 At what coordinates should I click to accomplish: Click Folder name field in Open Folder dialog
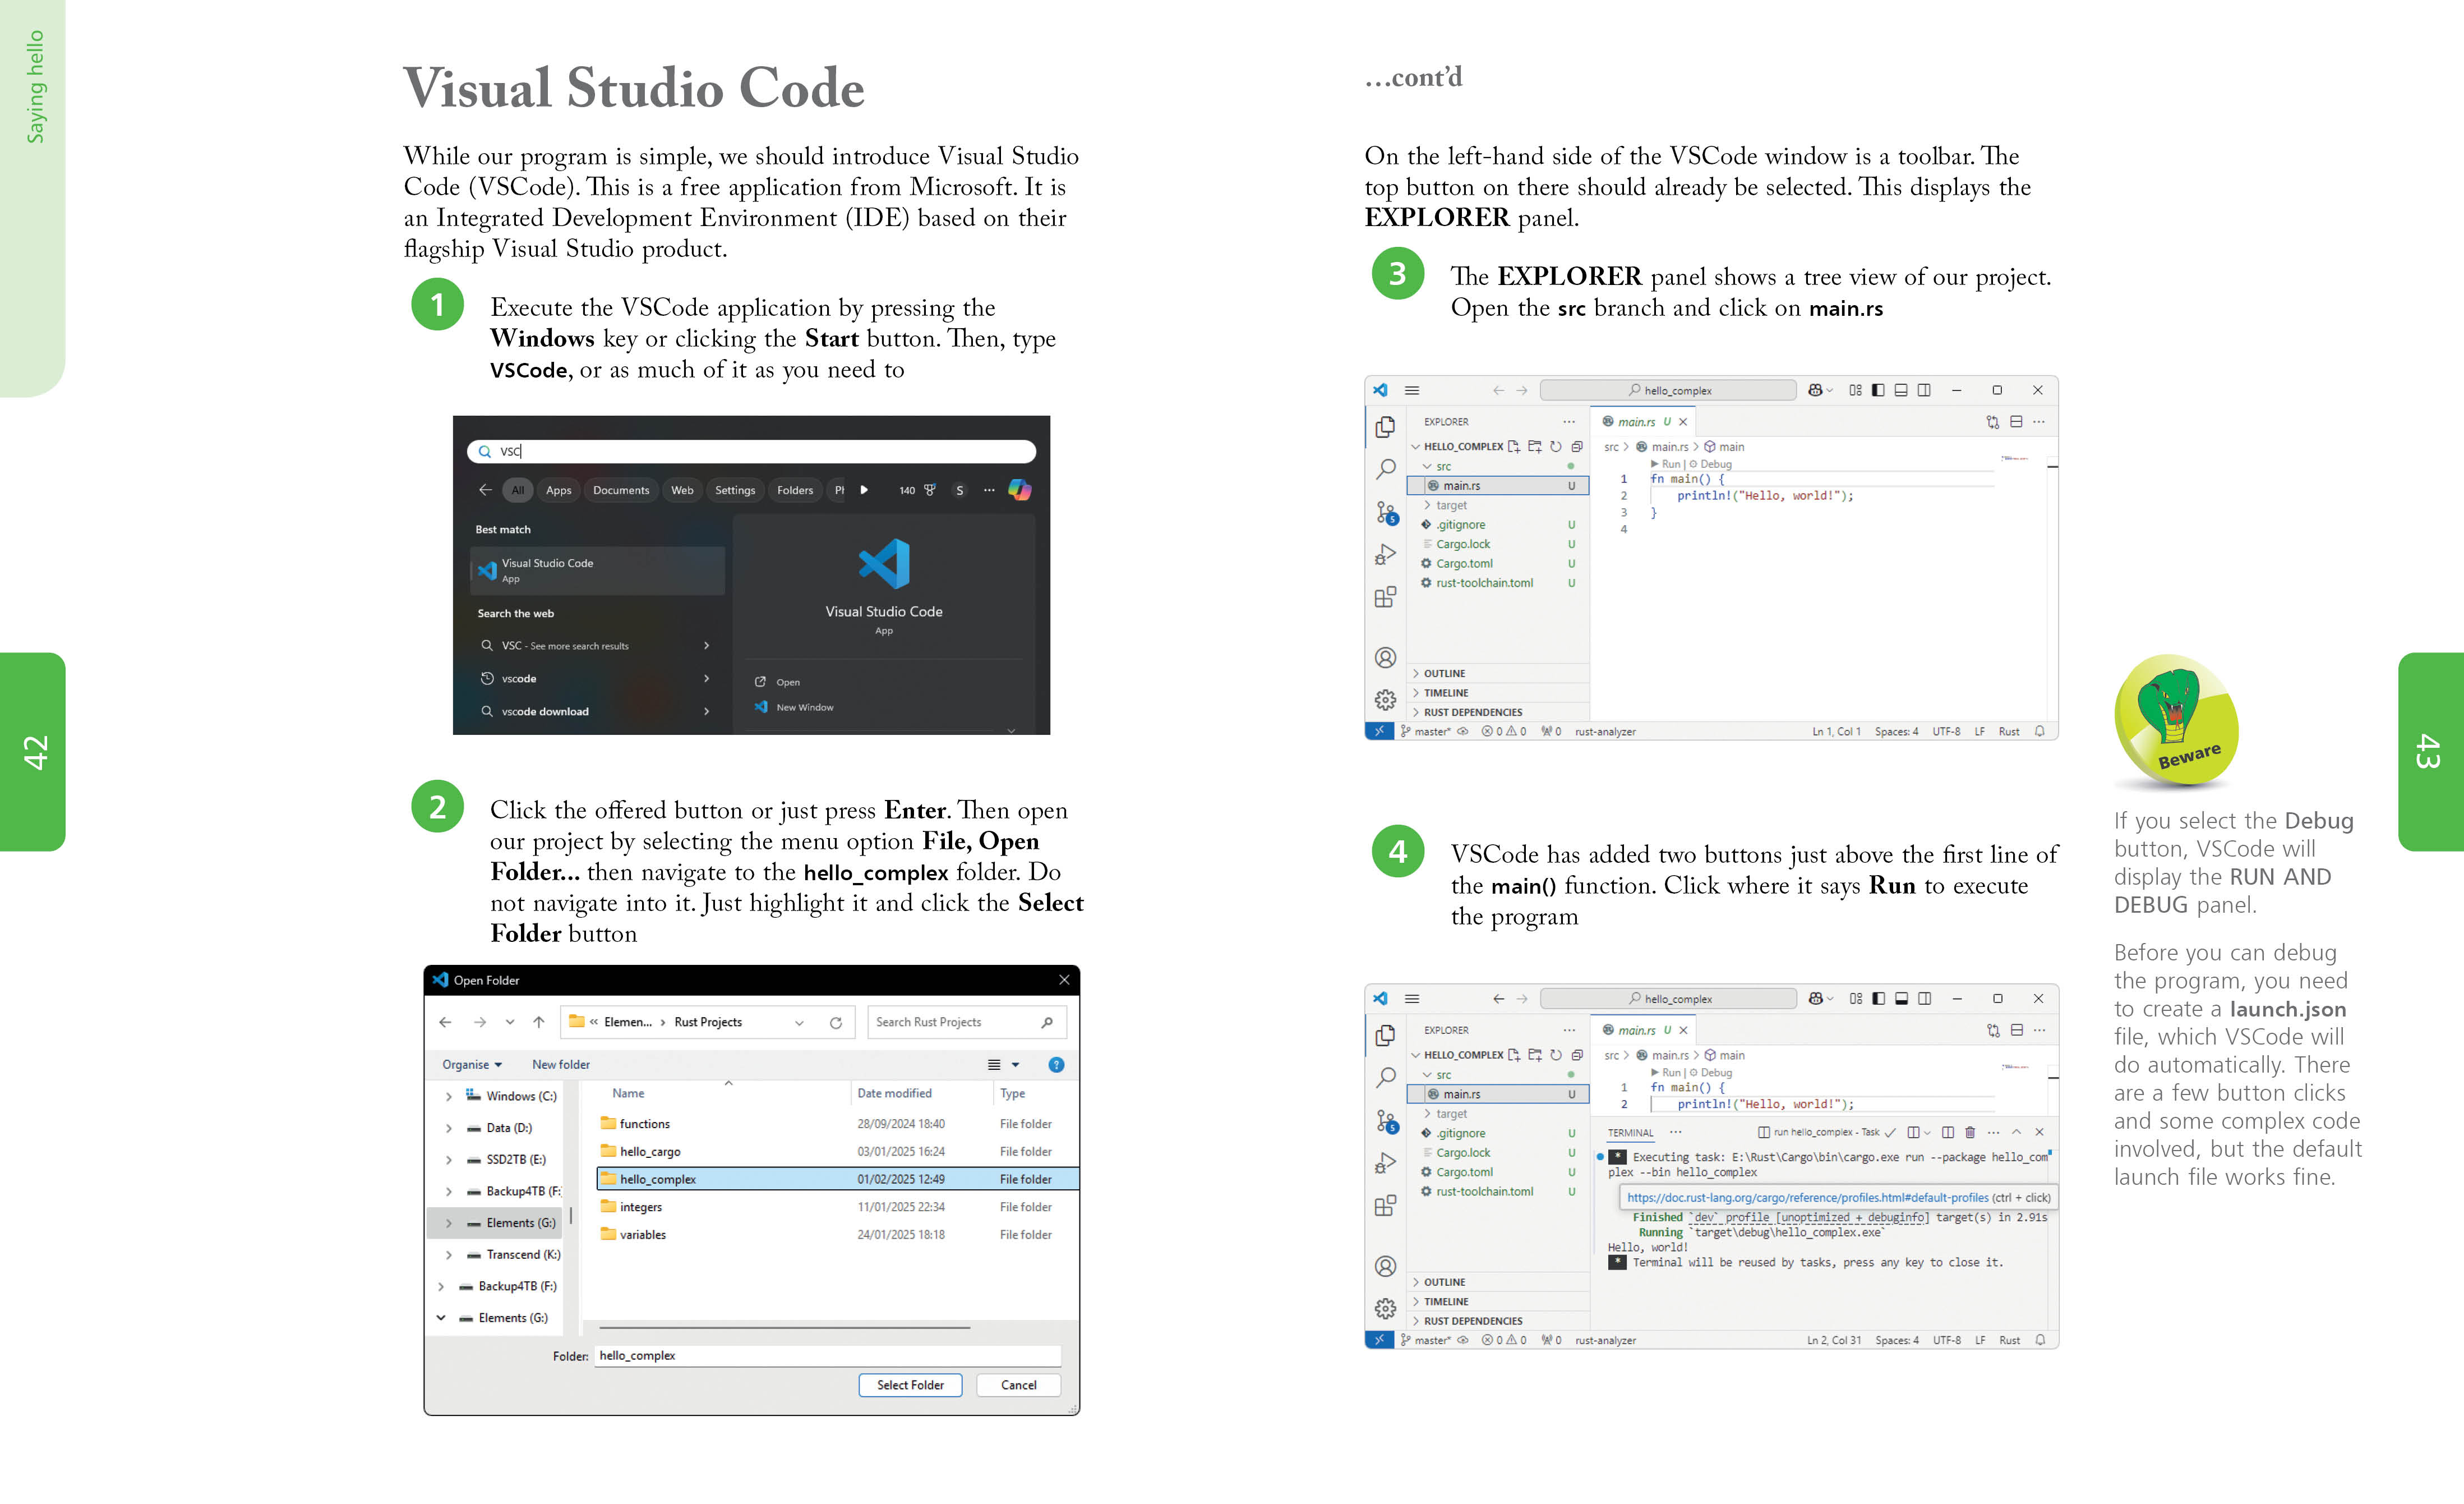click(828, 1356)
